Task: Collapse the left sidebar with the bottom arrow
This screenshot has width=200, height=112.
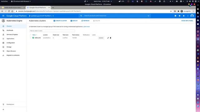Action: click(3, 110)
